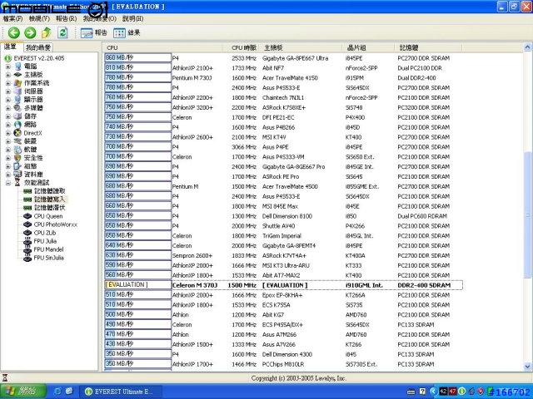This screenshot has width=533, height=399.
Task: Open the Windows Start button
Action: coord(22,392)
